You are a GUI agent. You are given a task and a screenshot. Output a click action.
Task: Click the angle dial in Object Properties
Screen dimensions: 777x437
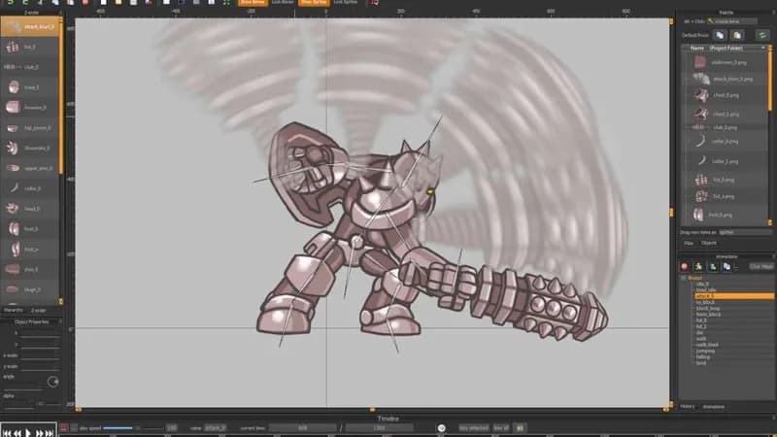coord(53,382)
